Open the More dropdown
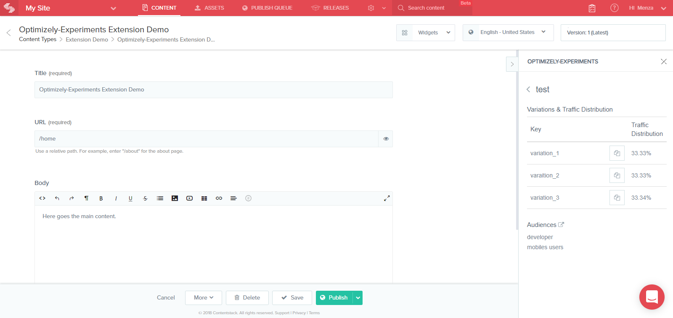Viewport: 673px width, 318px height. (204, 298)
